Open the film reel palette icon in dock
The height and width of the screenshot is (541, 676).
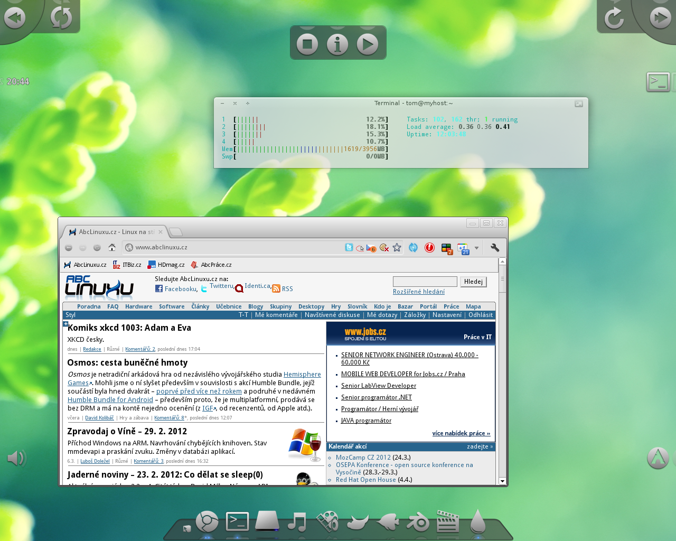pyautogui.click(x=327, y=521)
